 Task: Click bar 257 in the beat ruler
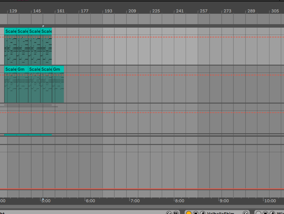pos(204,11)
